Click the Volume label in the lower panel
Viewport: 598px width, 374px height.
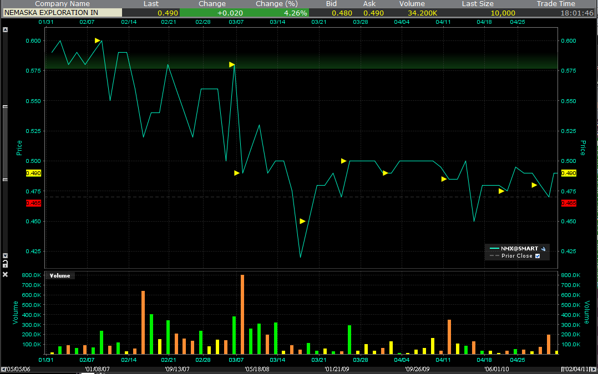(x=61, y=275)
